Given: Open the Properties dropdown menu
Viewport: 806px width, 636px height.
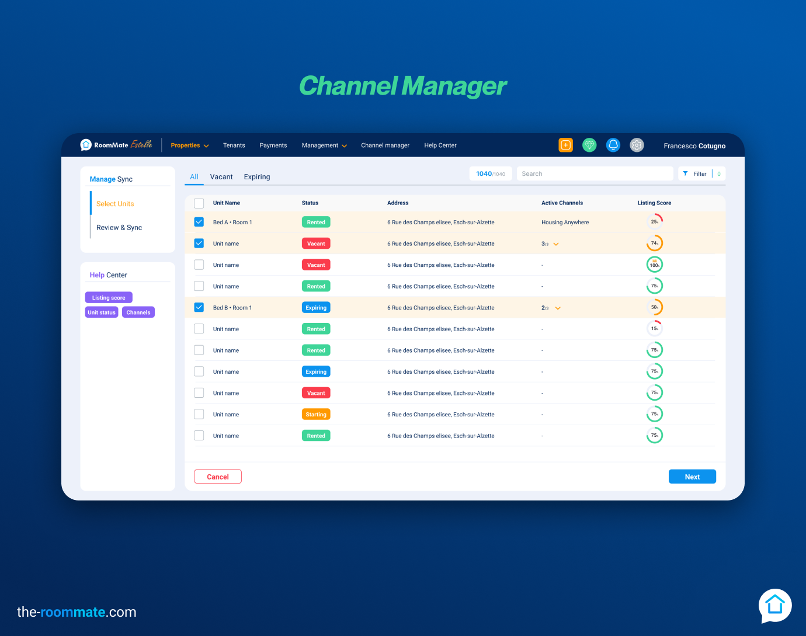Looking at the screenshot, I should pyautogui.click(x=190, y=145).
